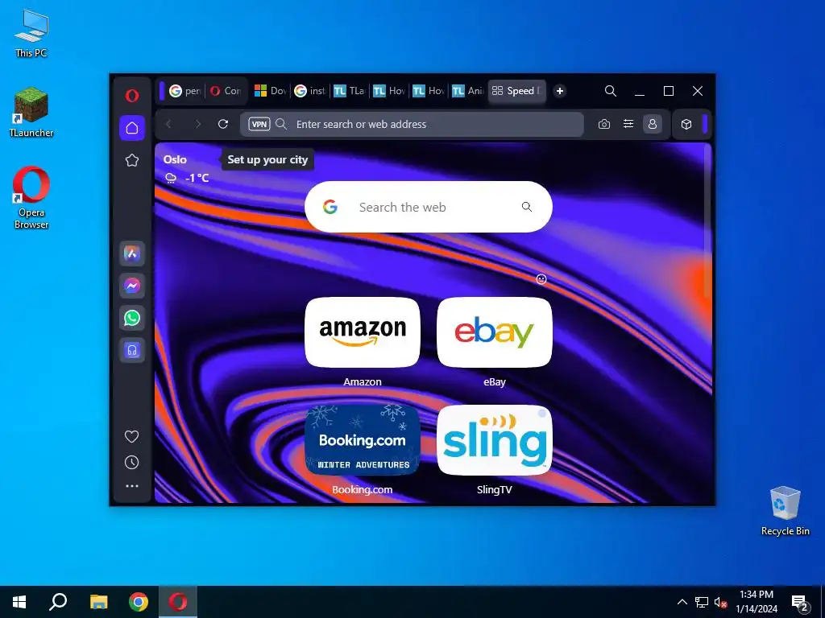This screenshot has width=825, height=618.
Task: Click the browser forward arrow
Action: pos(198,124)
